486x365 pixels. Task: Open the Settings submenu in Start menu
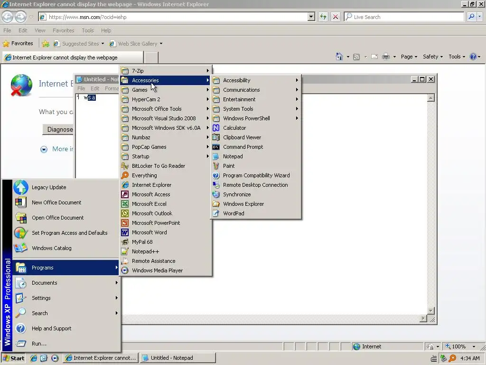tap(65, 298)
